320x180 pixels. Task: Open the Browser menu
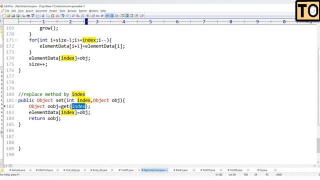pyautogui.click(x=72, y=11)
